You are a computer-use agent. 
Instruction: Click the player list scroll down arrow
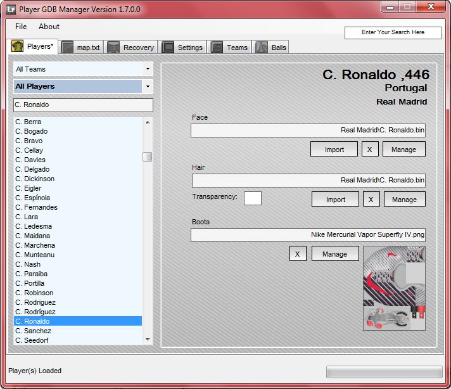pos(148,340)
